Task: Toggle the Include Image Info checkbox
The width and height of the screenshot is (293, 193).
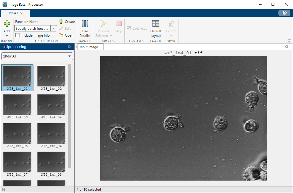Action: [x=18, y=35]
